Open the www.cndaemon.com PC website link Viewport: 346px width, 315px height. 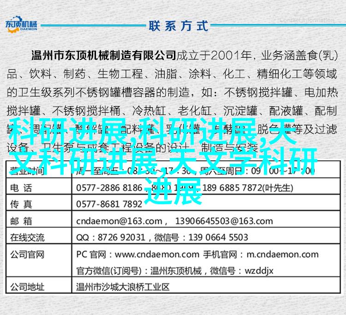click(157, 254)
